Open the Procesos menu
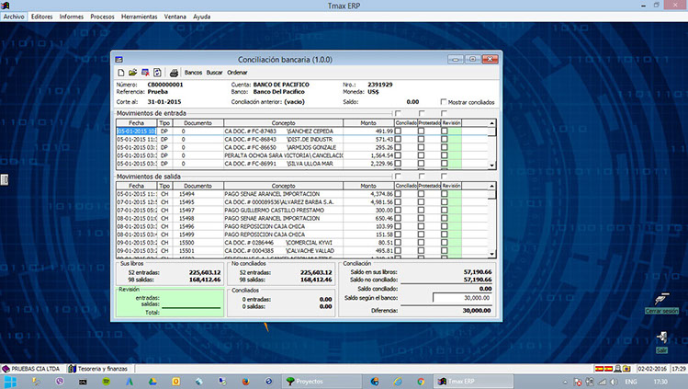688x389 pixels. tap(103, 17)
